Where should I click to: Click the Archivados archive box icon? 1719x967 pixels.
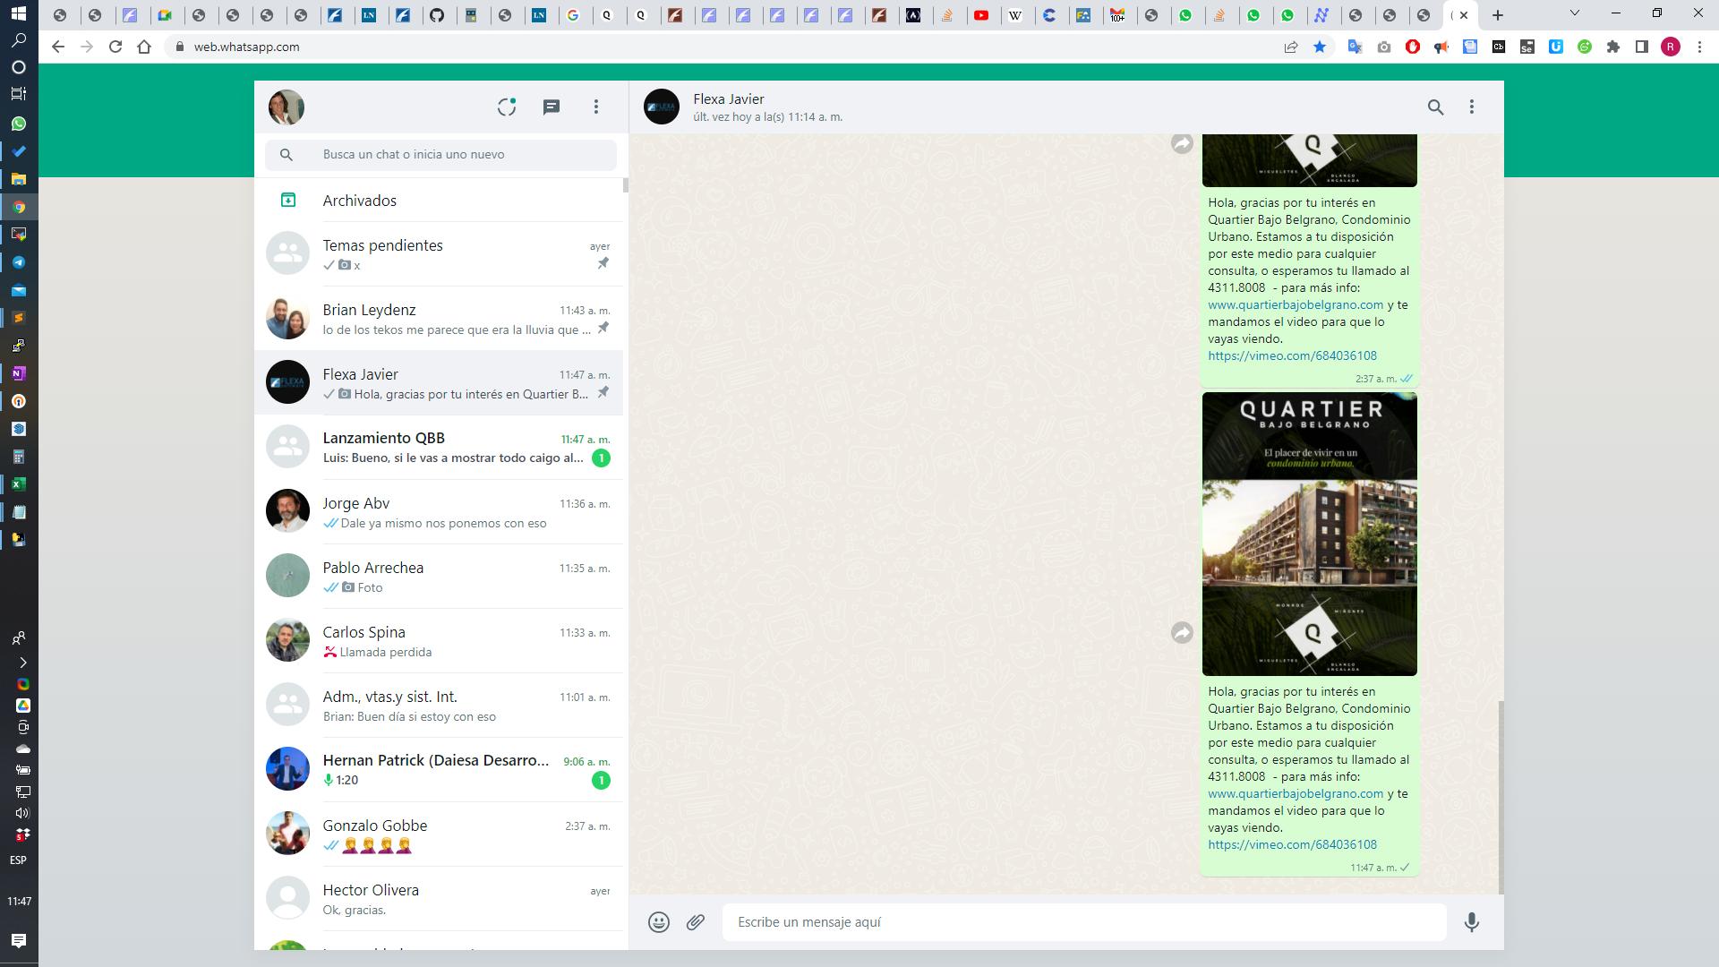[288, 200]
